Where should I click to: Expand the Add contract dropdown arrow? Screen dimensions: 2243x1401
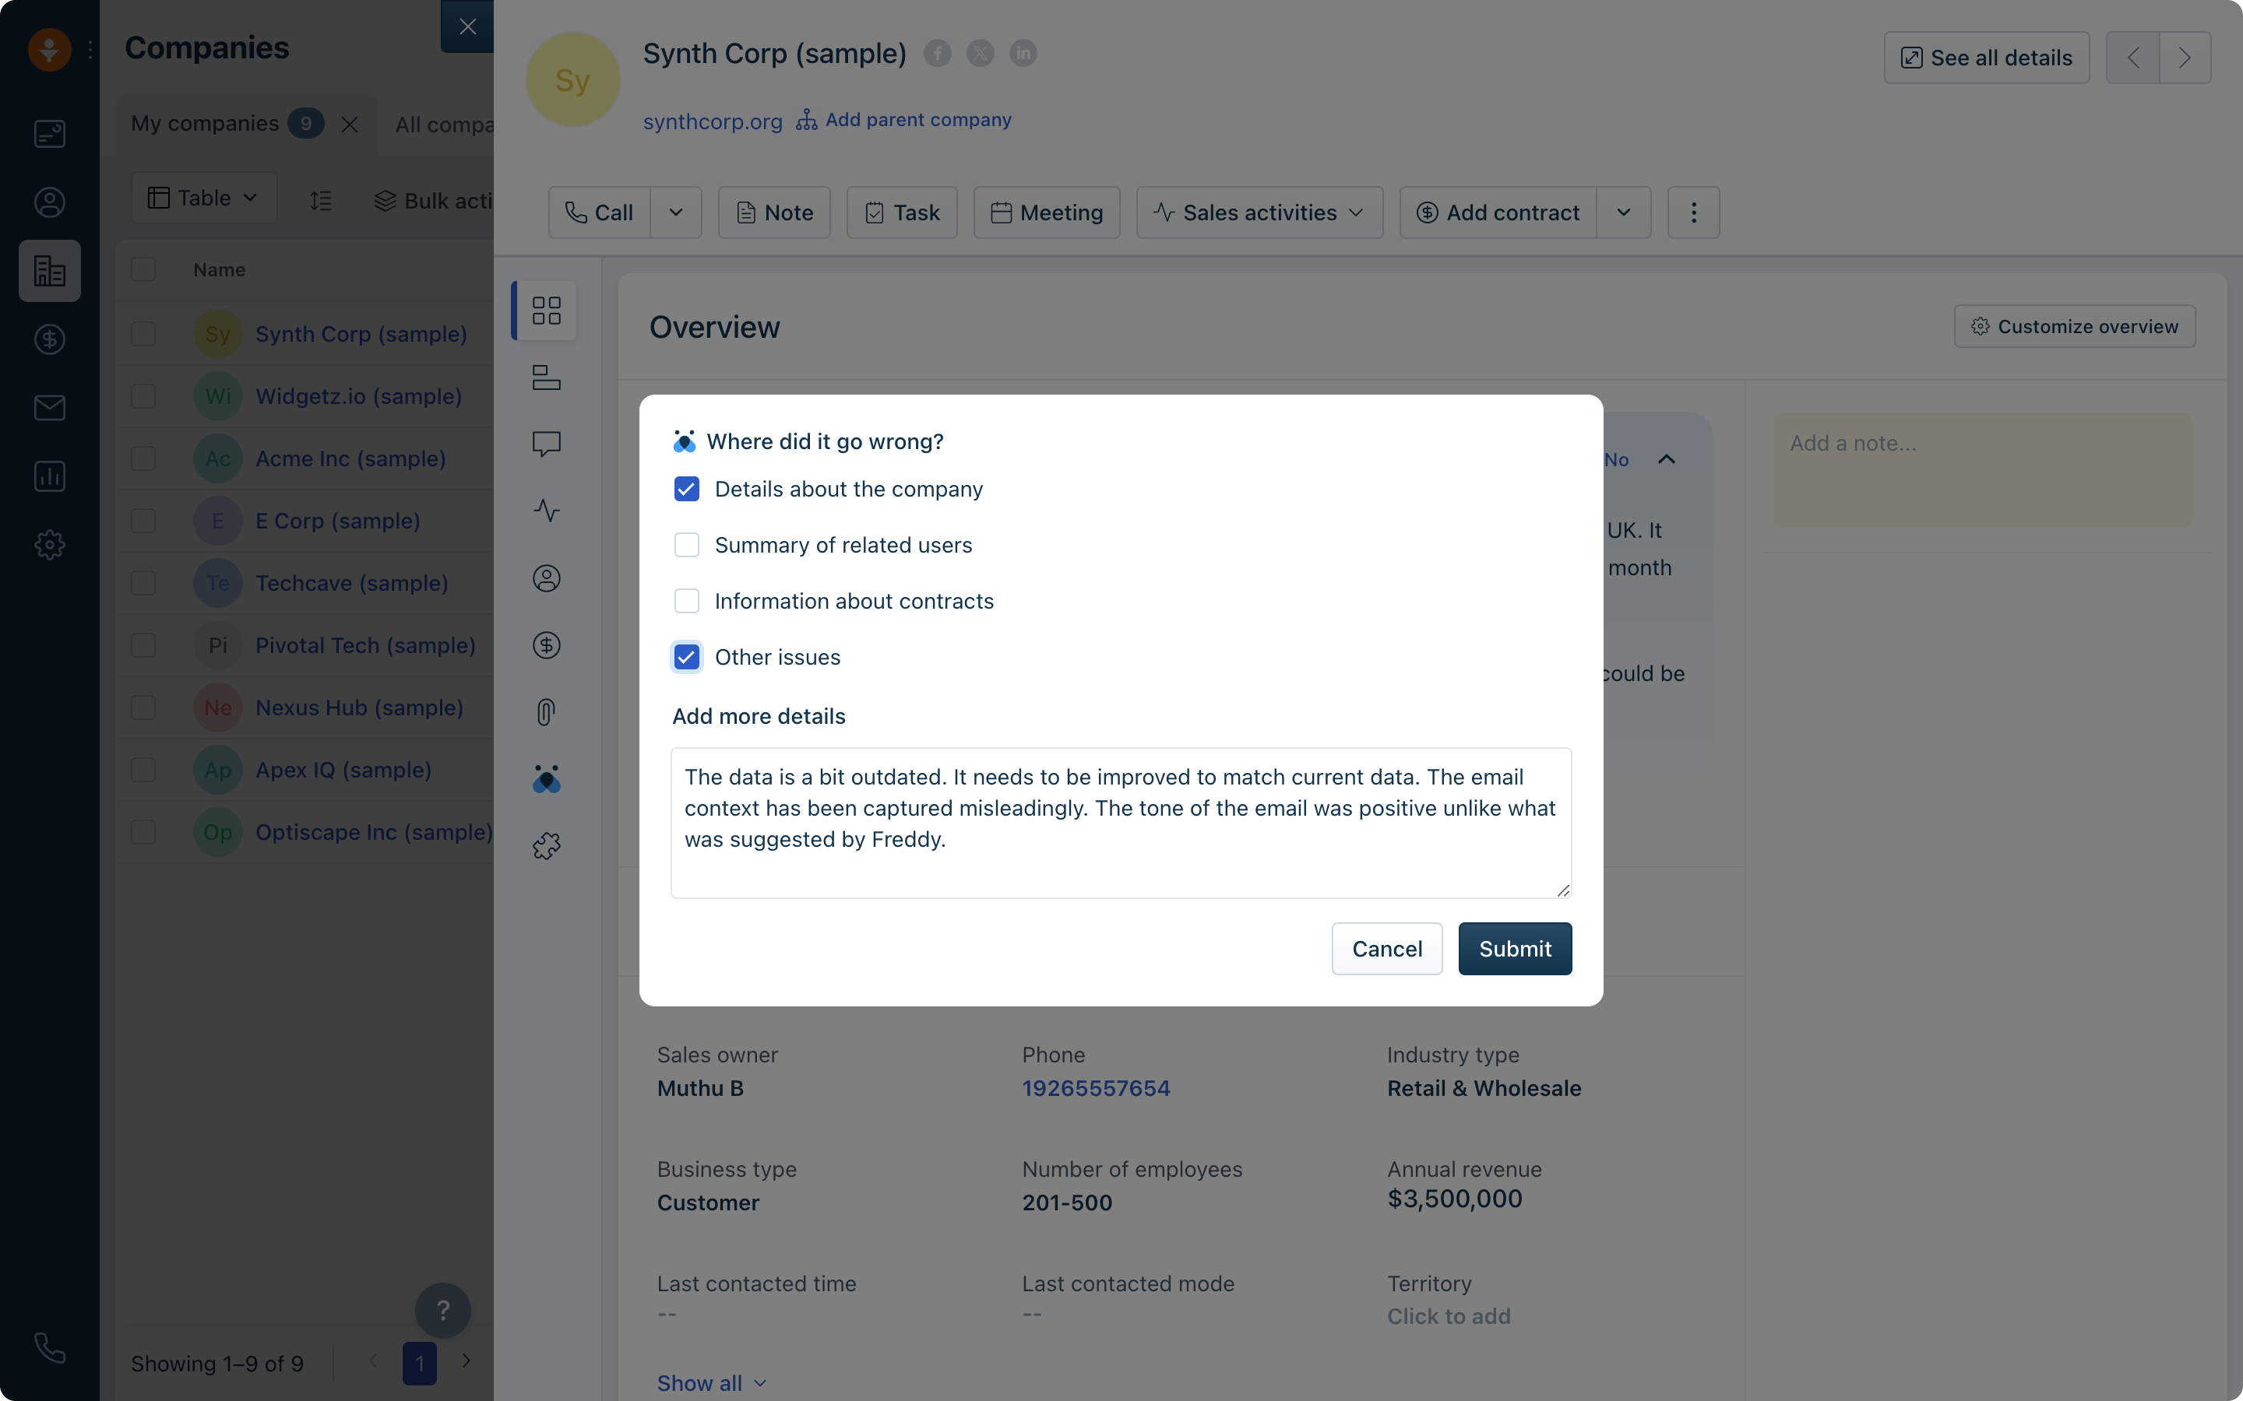click(1623, 212)
